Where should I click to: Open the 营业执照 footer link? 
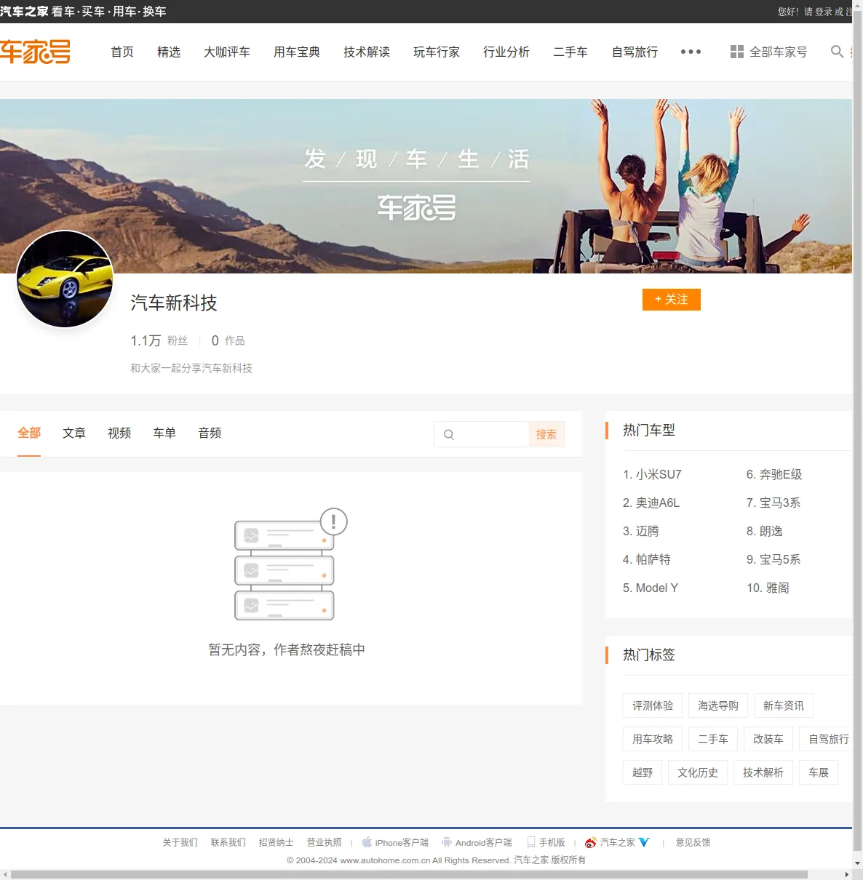(324, 842)
